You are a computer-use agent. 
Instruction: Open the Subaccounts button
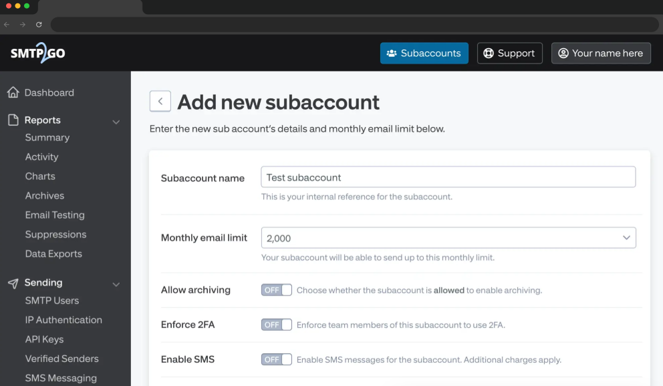click(x=424, y=53)
